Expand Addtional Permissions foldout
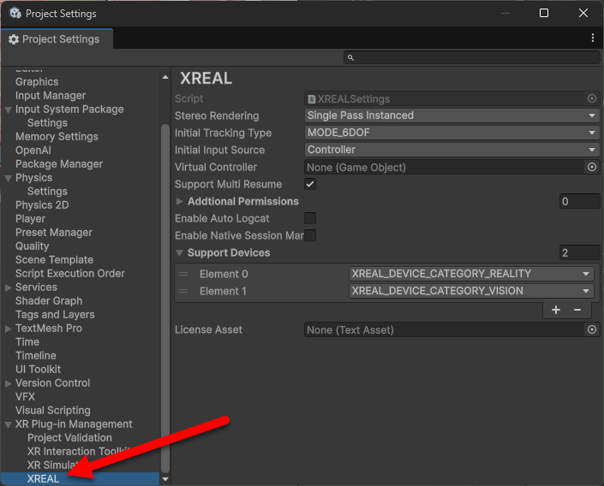This screenshot has height=486, width=604. 179,201
